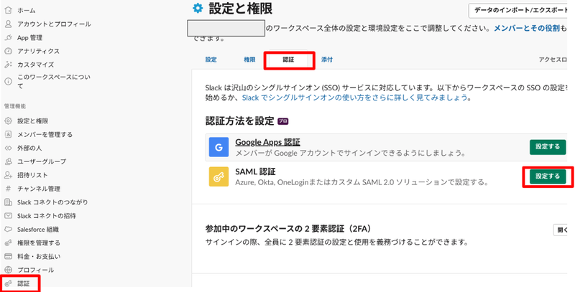Click the 参加中のワークスペースの 2 要素認証（2FA） heading
Screen dimensions: 575x292
pyautogui.click(x=289, y=229)
